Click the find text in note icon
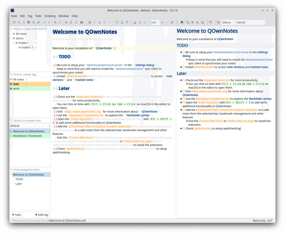 tap(55, 23)
